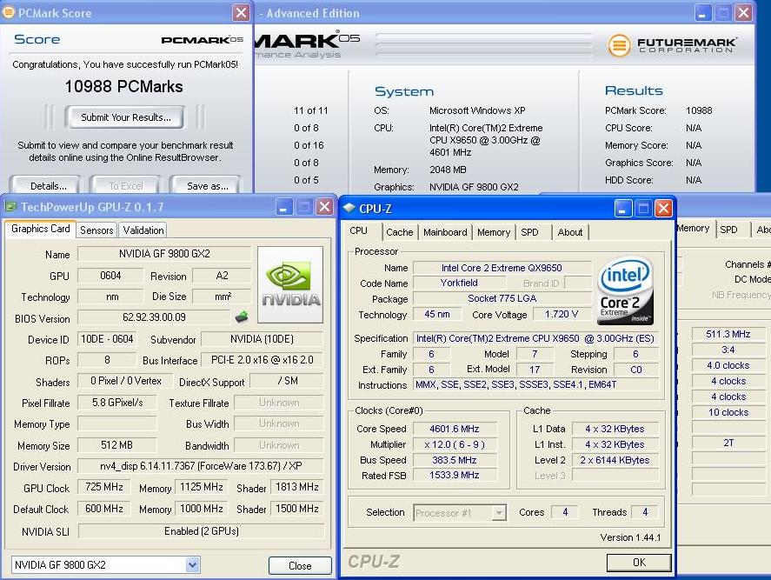Click the GPU name field NVIDIA GF 9800 GX2
The width and height of the screenshot is (771, 580).
pos(164,254)
